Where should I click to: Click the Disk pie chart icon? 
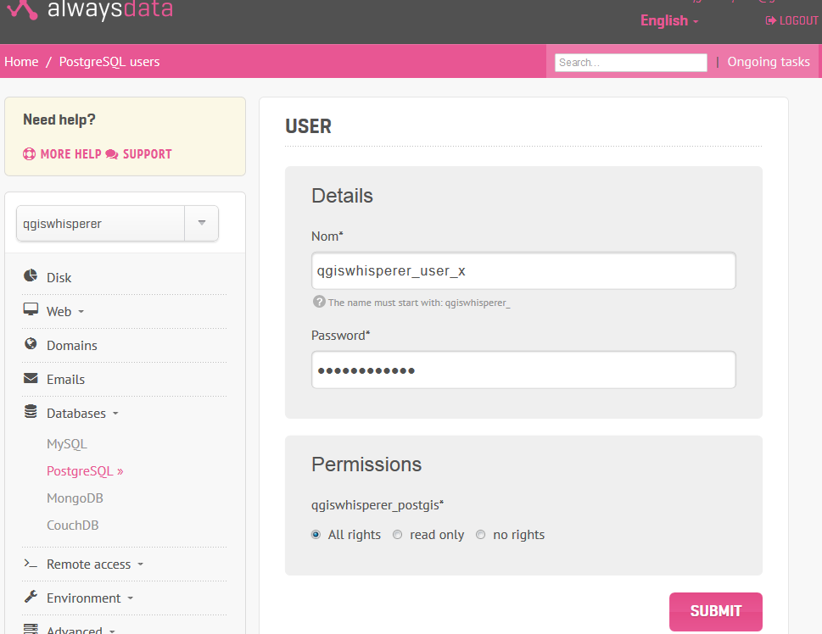(31, 275)
